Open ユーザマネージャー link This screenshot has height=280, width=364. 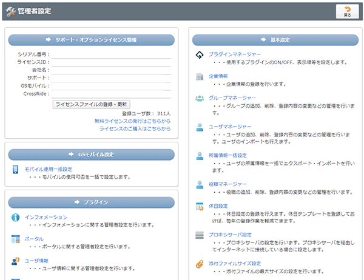point(230,127)
